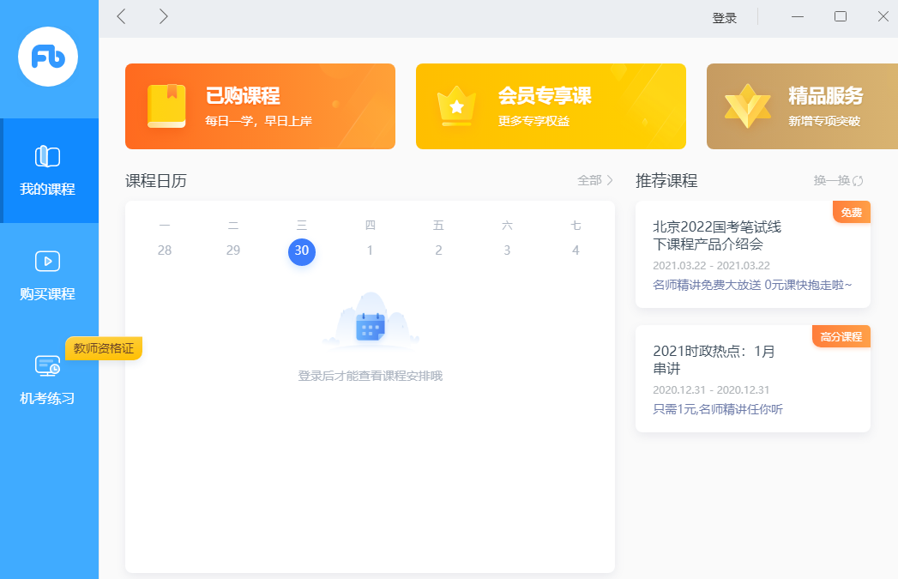Select date 4 in calendar
Image resolution: width=898 pixels, height=579 pixels.
click(x=576, y=250)
